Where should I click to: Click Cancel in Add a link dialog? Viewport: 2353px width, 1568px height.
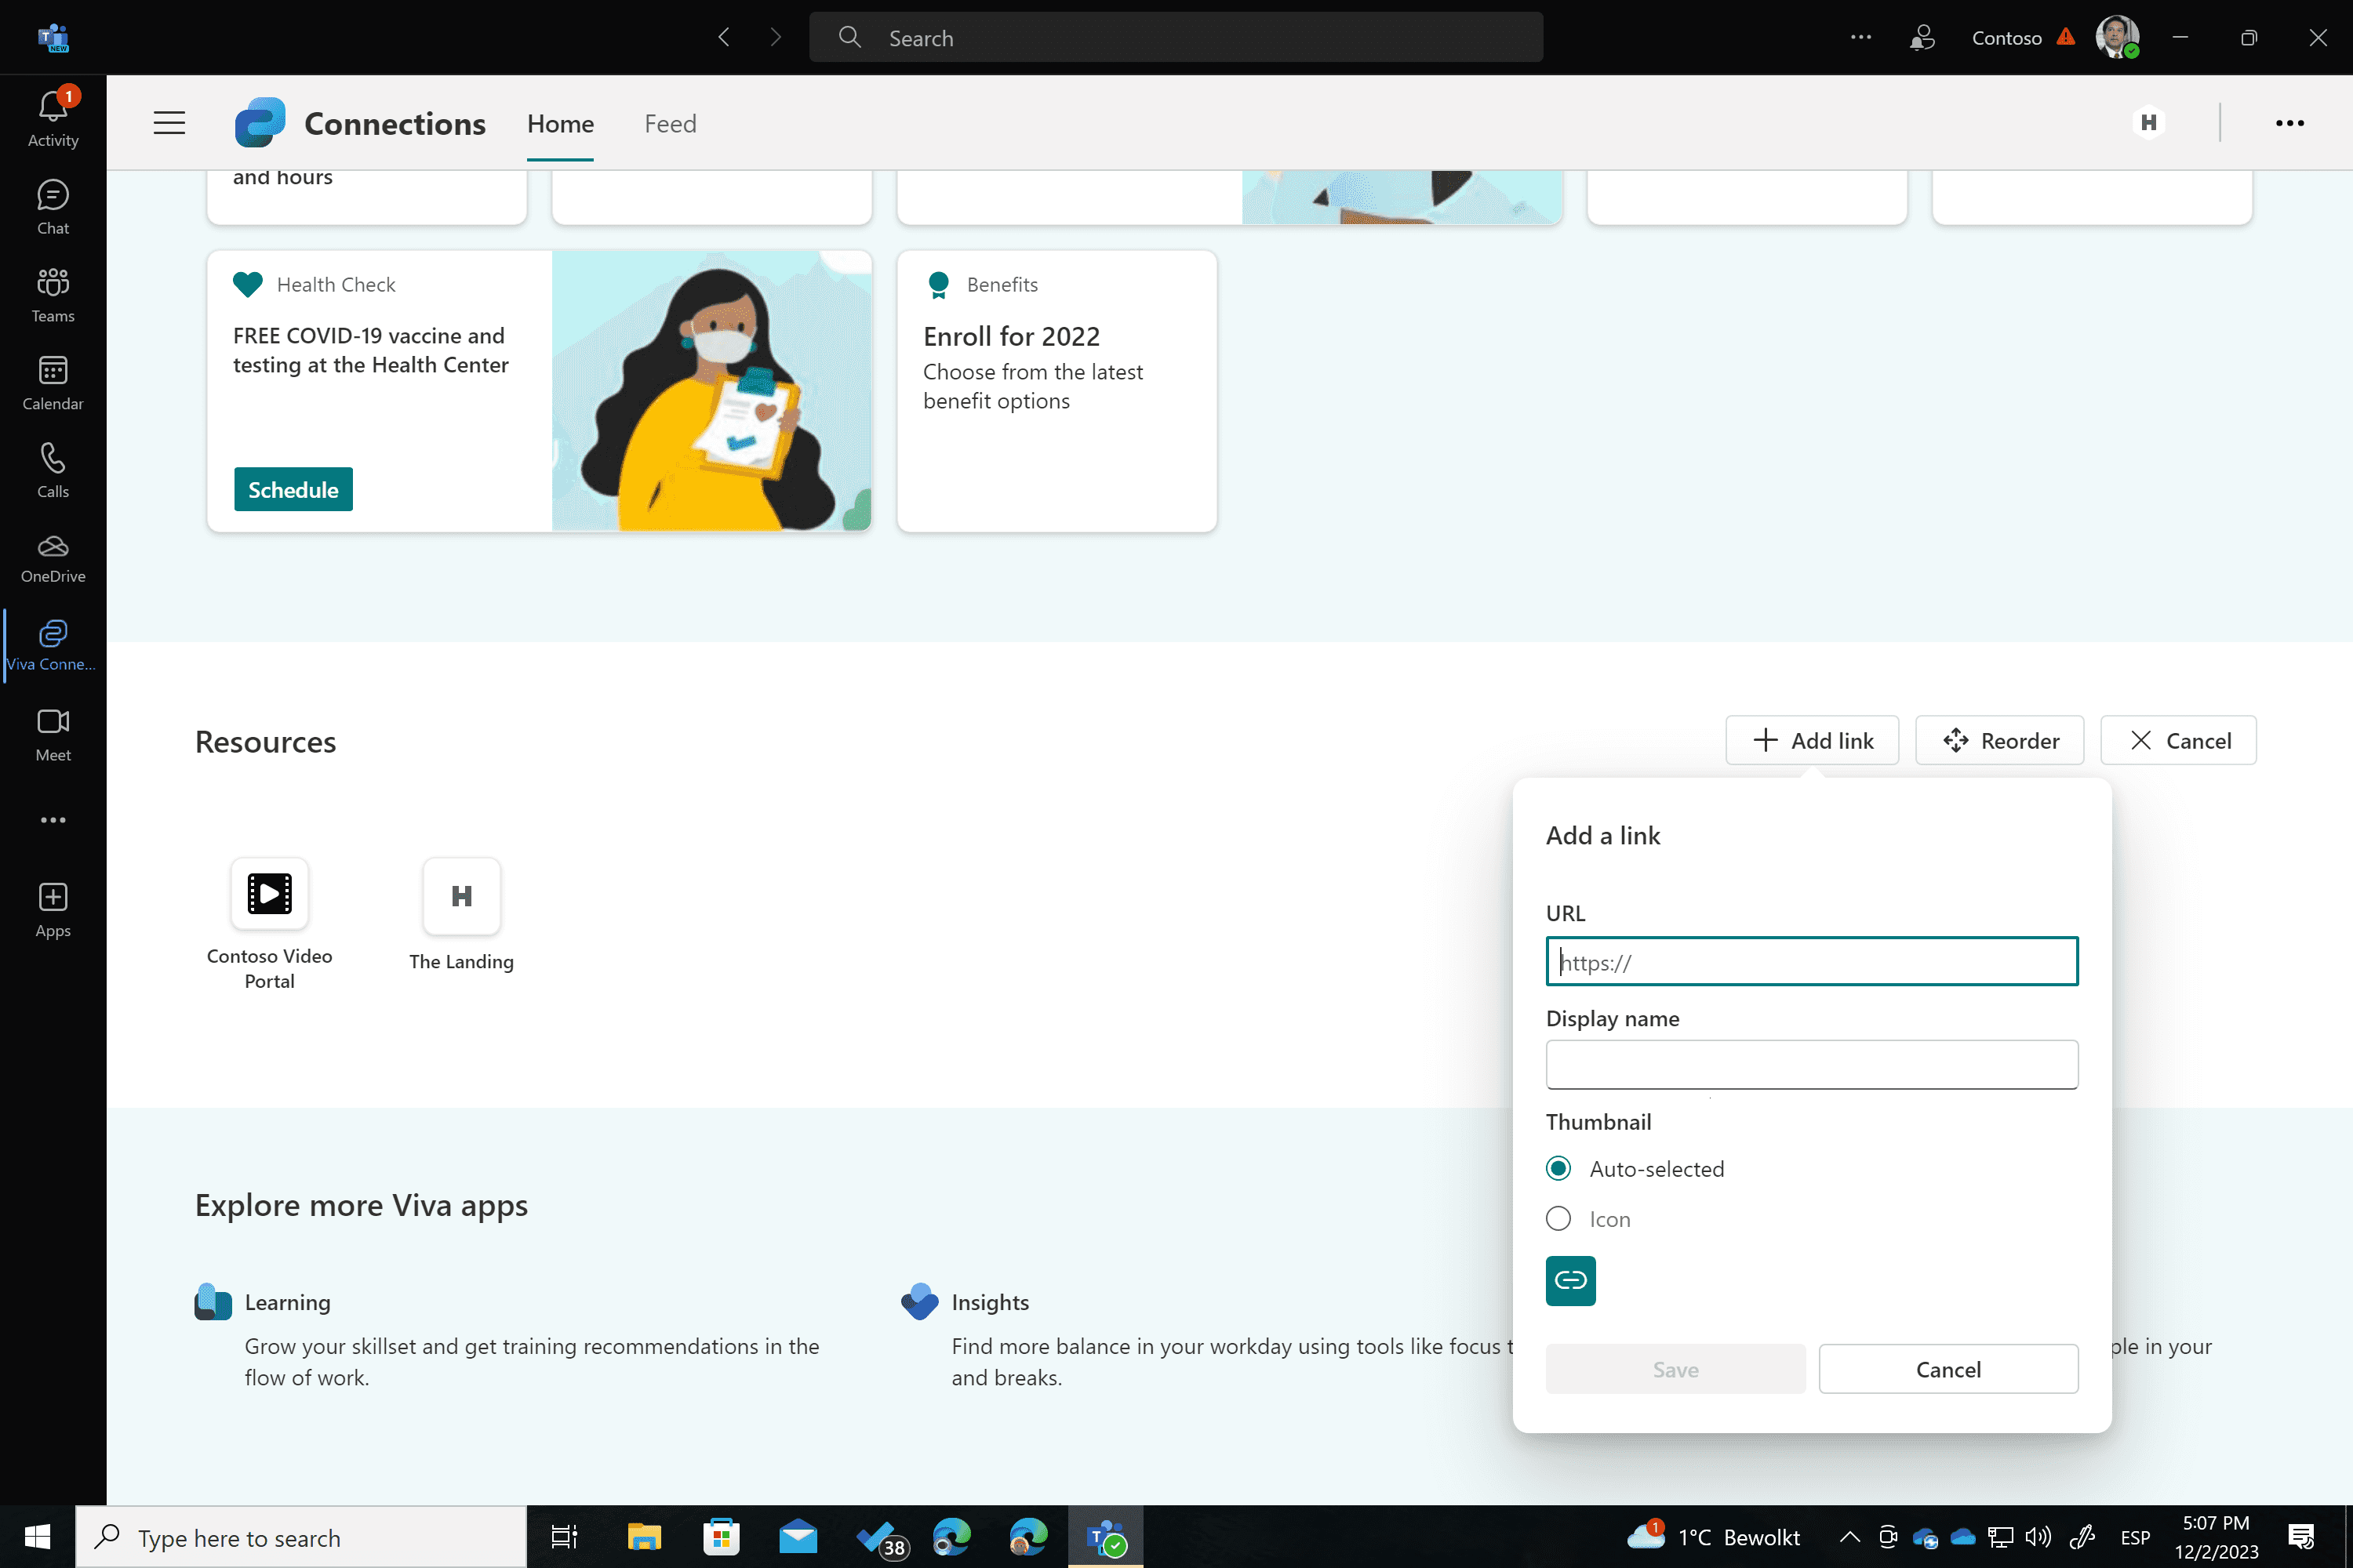pos(1947,1369)
